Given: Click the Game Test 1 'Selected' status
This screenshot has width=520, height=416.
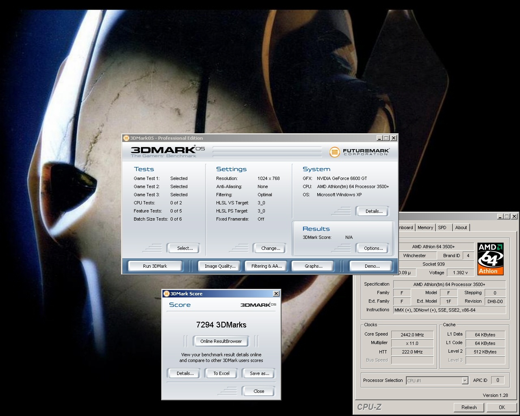Looking at the screenshot, I should tap(179, 178).
